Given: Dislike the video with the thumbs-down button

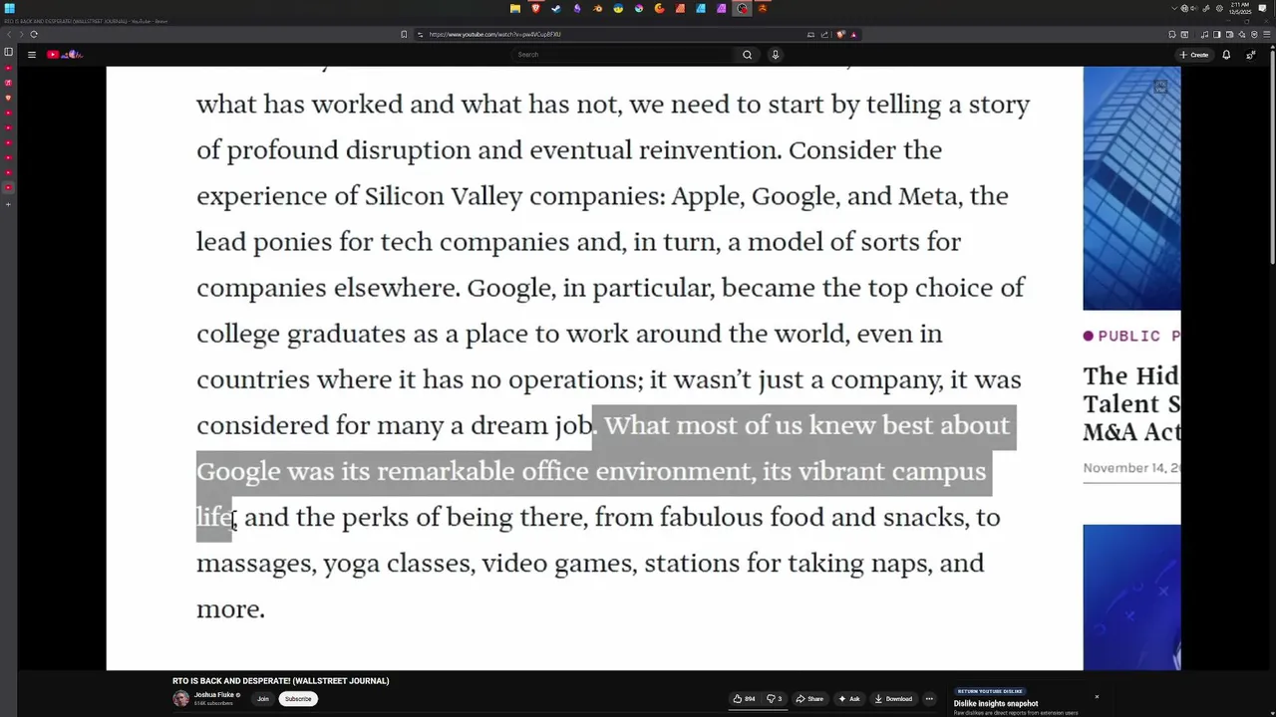Looking at the screenshot, I should pos(774,699).
